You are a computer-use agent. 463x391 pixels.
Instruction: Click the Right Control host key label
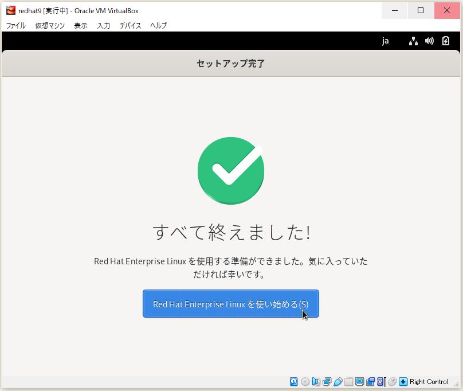point(429,382)
